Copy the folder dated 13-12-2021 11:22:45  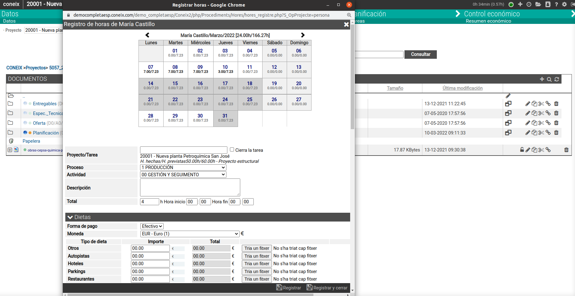coord(534,104)
